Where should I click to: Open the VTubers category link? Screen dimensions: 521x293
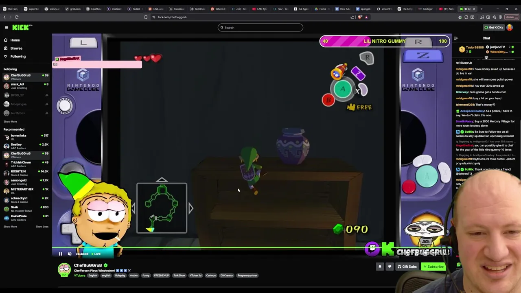[x=80, y=276]
